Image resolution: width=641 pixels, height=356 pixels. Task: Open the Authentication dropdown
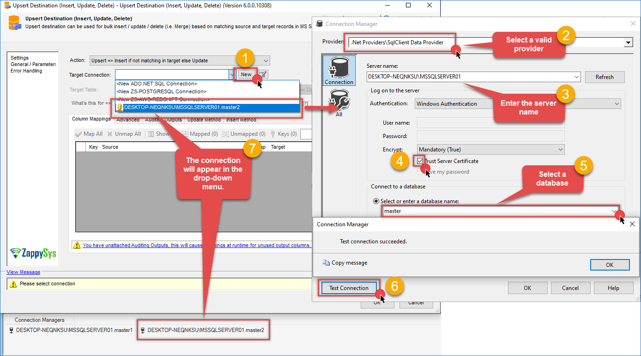click(617, 104)
